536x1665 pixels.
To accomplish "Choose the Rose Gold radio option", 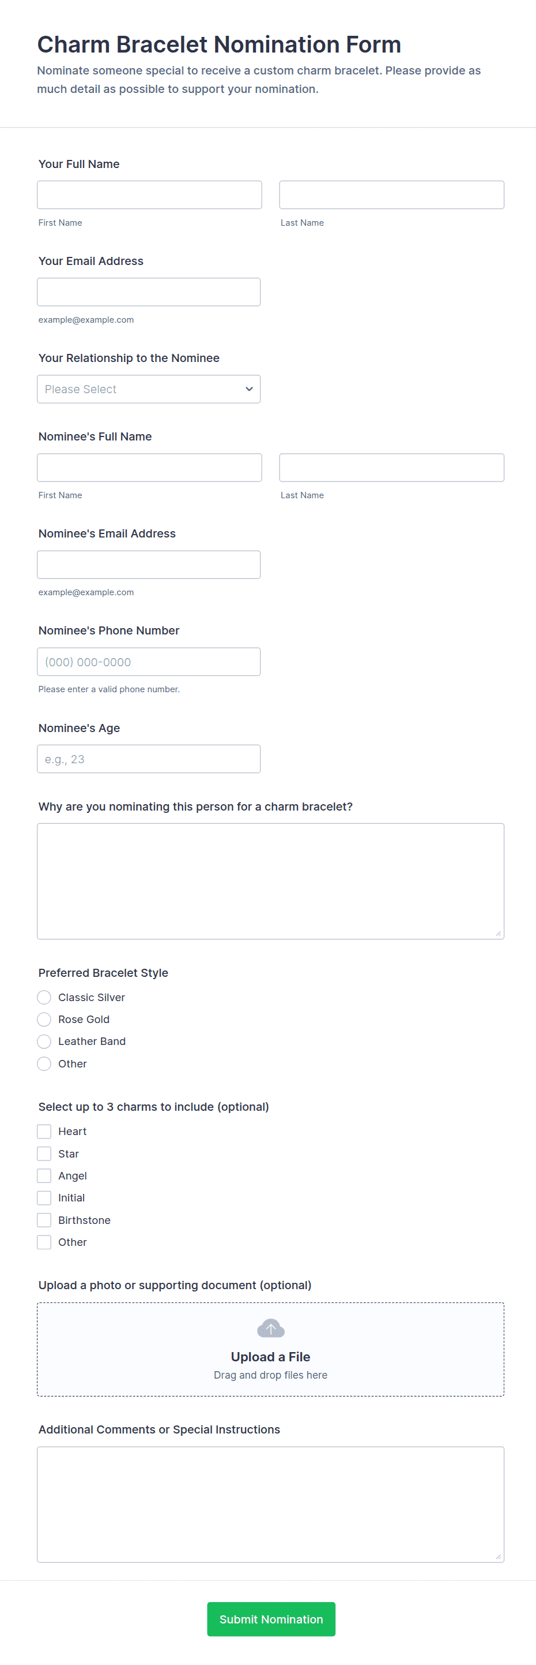I will click(x=44, y=1020).
